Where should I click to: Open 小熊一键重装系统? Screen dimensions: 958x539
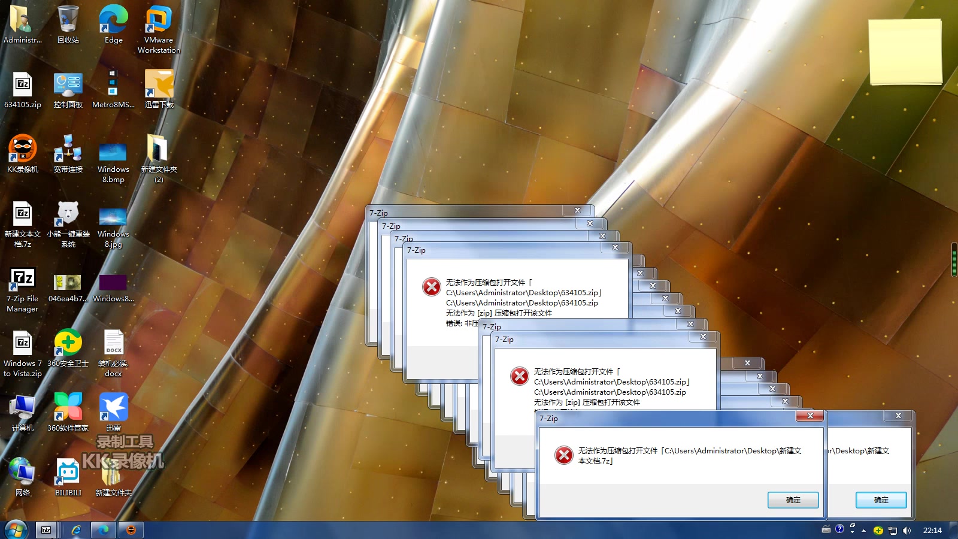(68, 214)
